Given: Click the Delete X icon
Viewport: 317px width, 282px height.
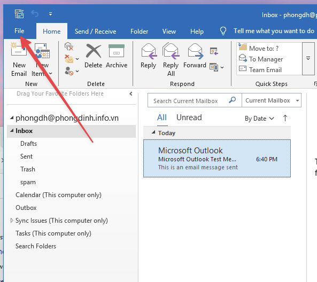Looking at the screenshot, I should point(93,51).
